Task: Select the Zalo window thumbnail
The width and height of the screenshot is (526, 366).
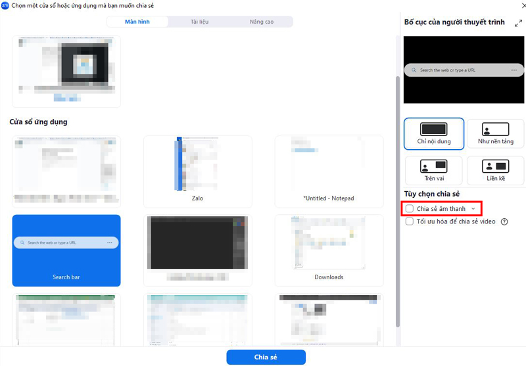Action: [x=197, y=170]
